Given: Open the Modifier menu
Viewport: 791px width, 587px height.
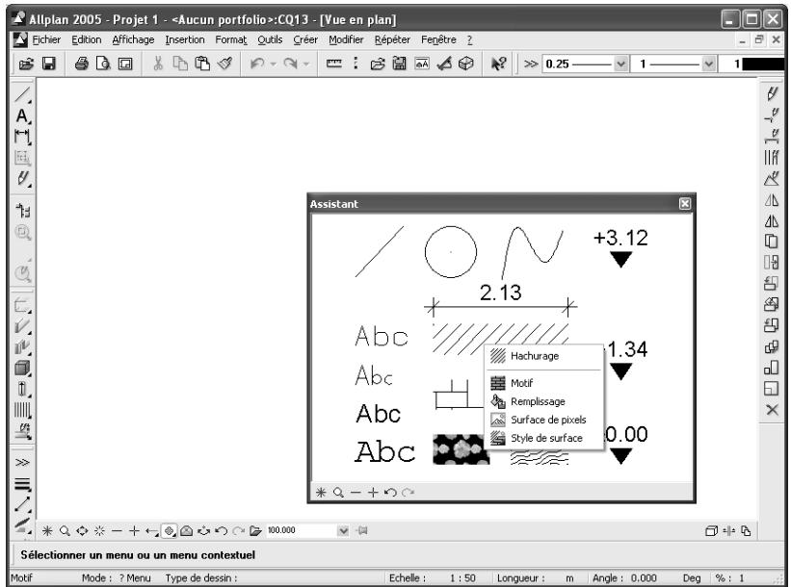Looking at the screenshot, I should 346,39.
